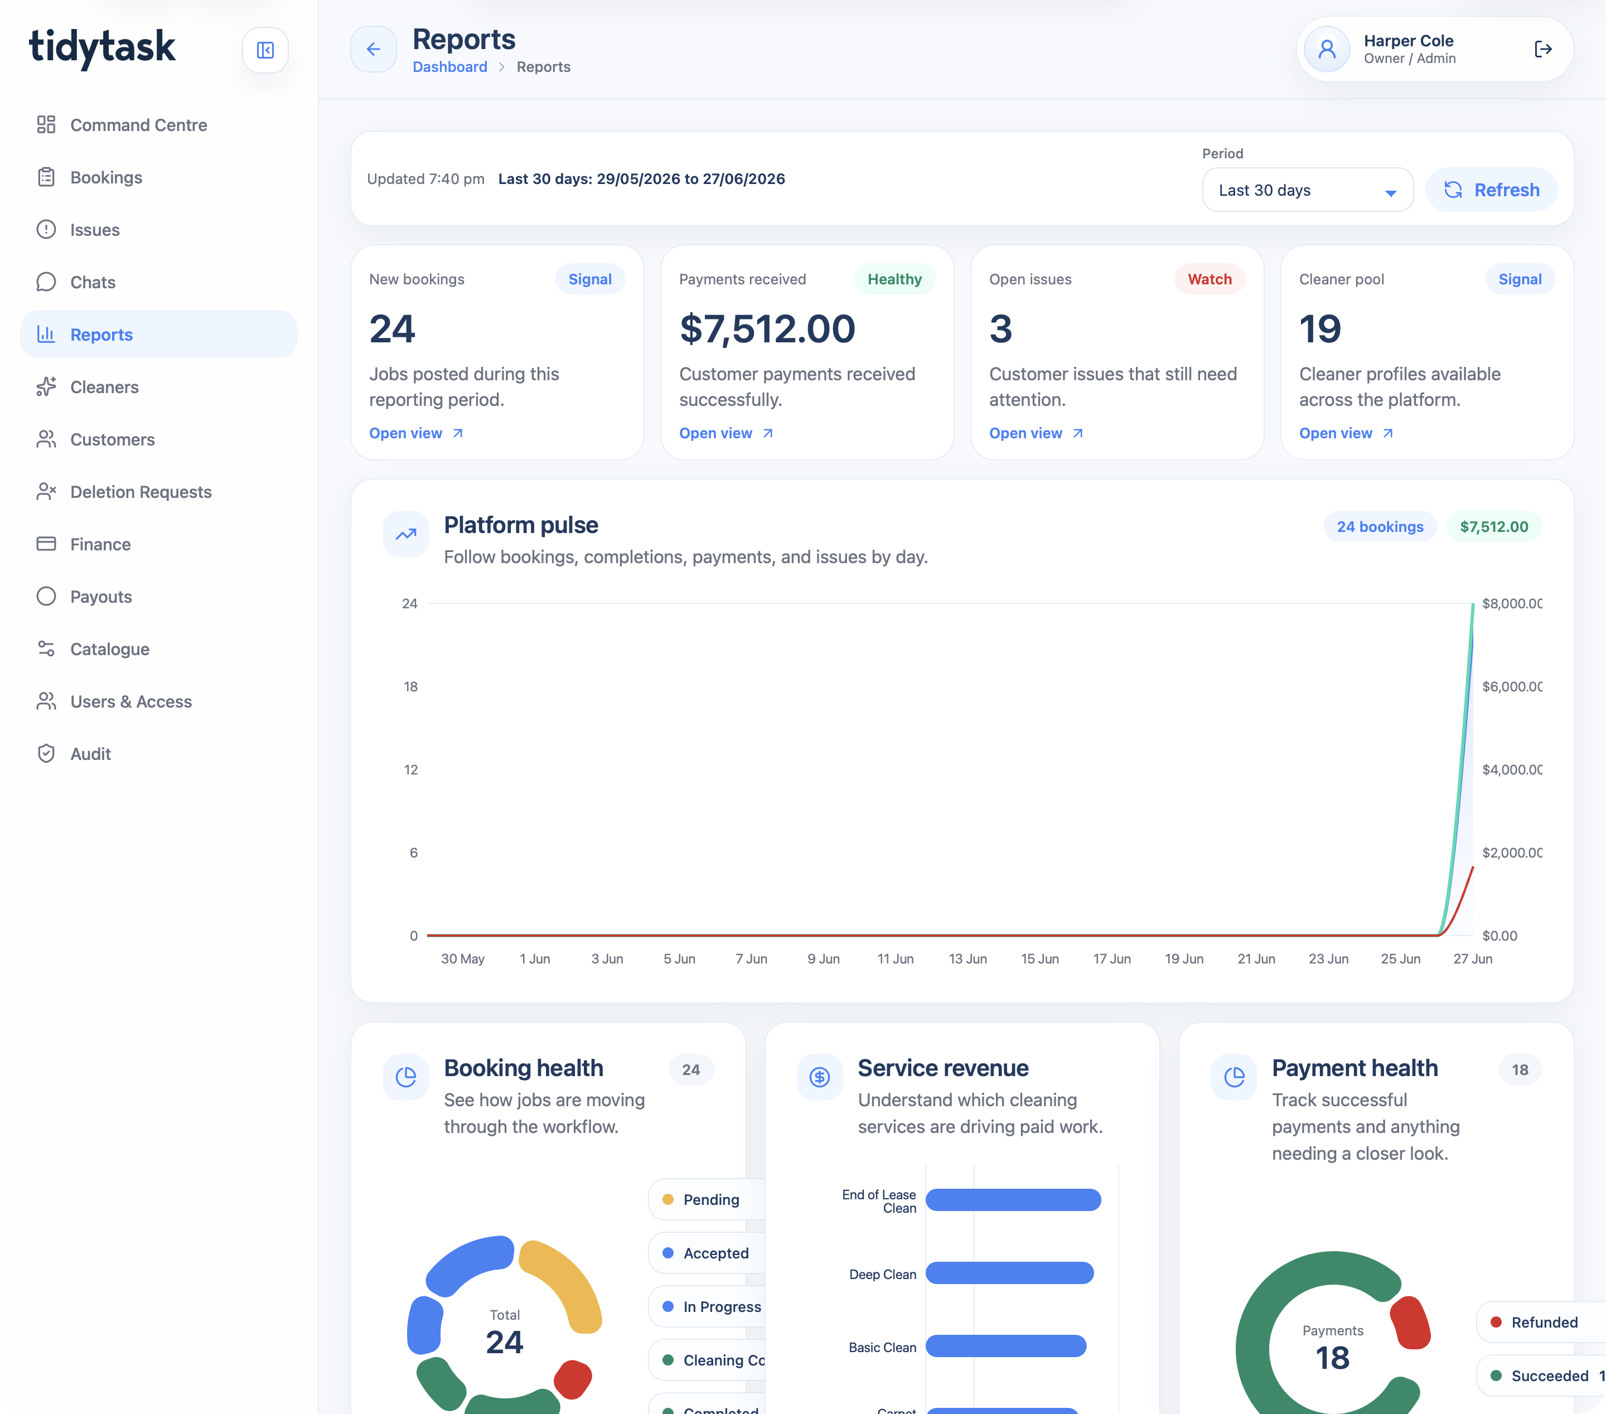The width and height of the screenshot is (1606, 1414).
Task: Open view for Open issues
Action: coord(1036,433)
